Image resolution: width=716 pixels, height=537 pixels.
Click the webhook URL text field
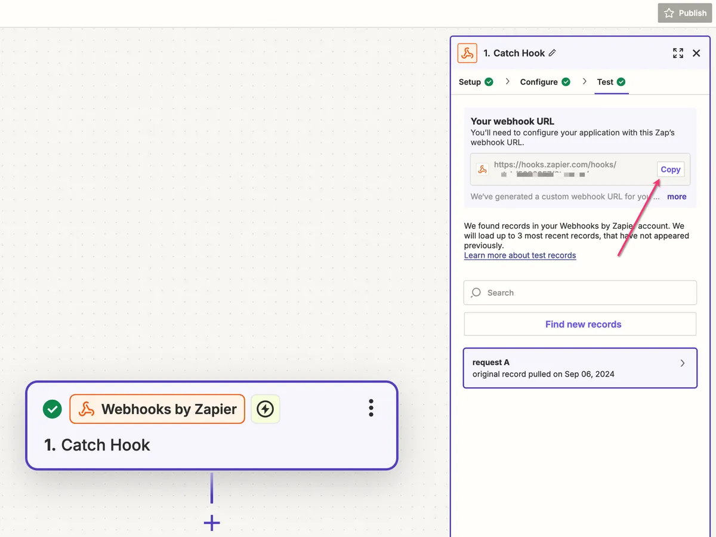(x=580, y=169)
